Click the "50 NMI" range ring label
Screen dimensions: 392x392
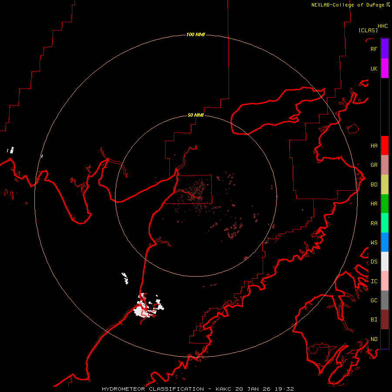196,115
